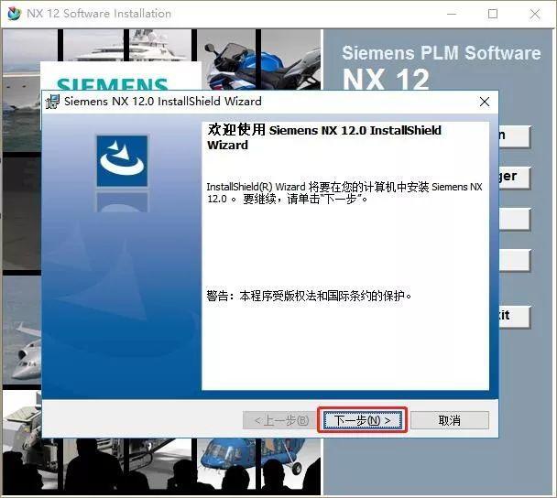Click the 取消 cancel button
The width and height of the screenshot is (557, 498).
pos(450,420)
